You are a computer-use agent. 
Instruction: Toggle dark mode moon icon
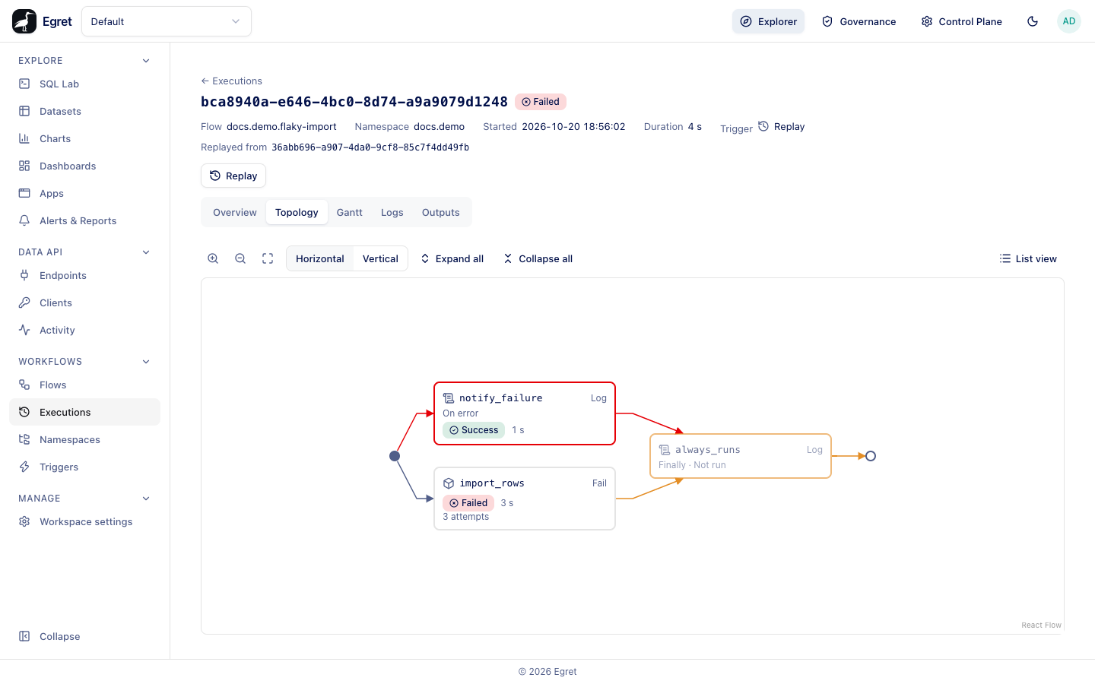[1033, 21]
